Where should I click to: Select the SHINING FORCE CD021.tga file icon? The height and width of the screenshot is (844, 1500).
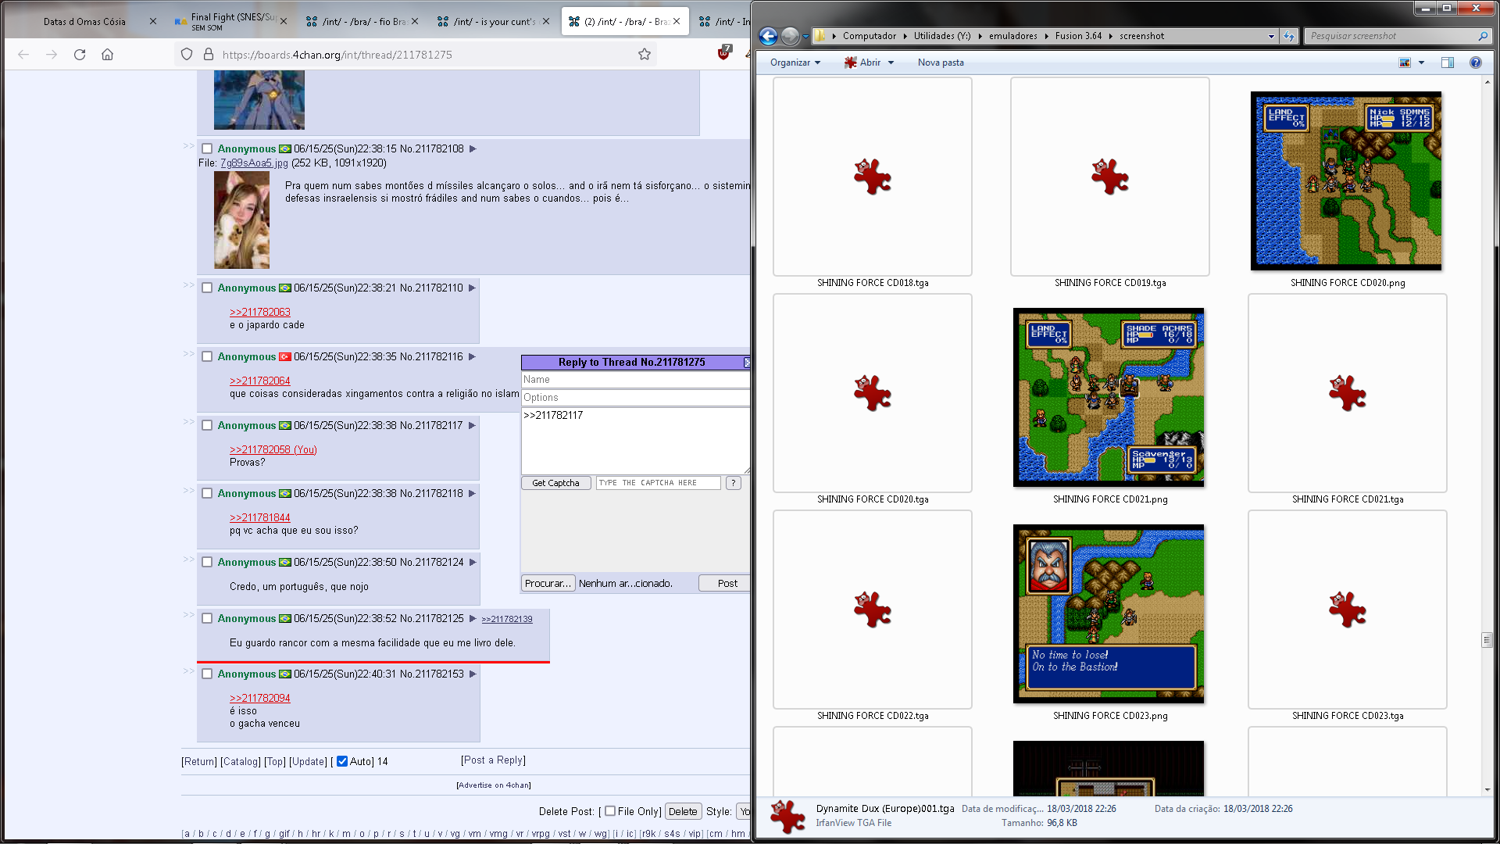tap(1348, 393)
